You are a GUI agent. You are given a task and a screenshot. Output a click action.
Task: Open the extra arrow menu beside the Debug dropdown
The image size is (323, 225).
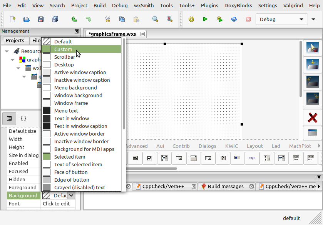coord(313,19)
